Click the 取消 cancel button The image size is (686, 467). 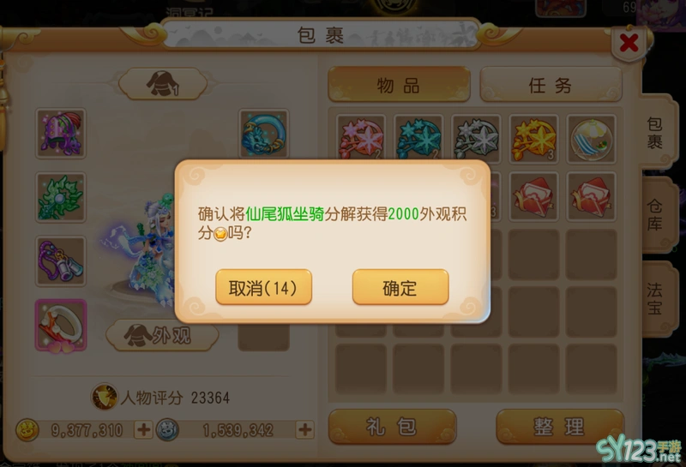click(x=263, y=287)
